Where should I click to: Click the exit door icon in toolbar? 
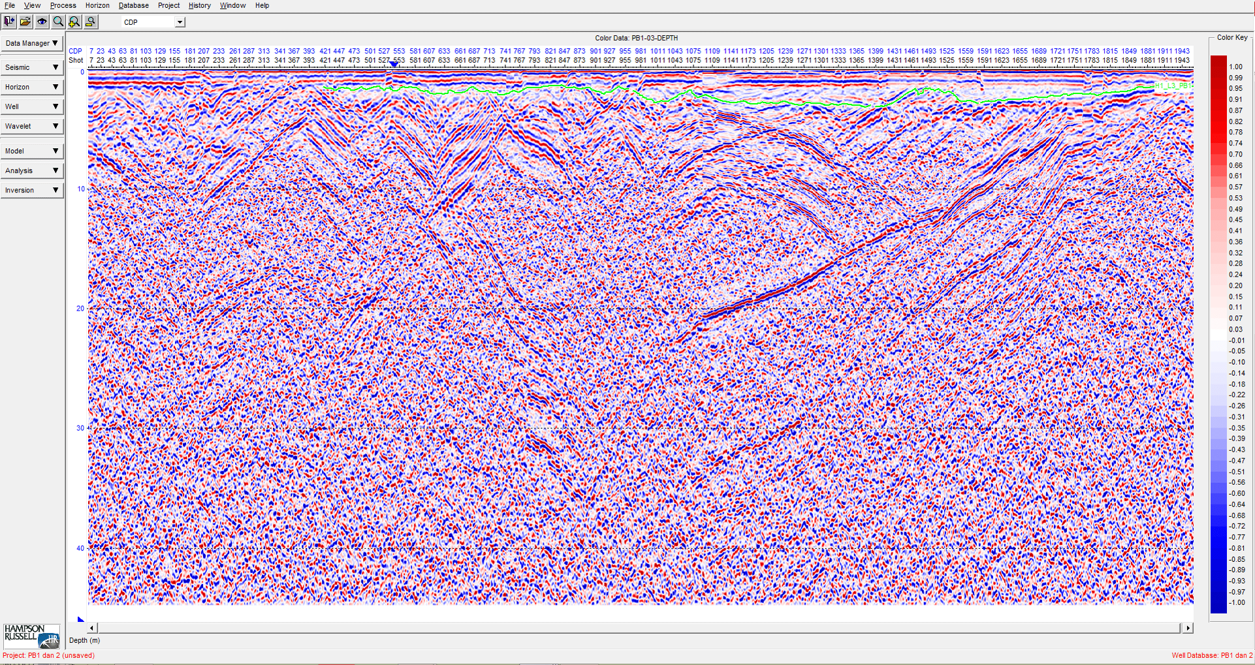click(9, 22)
